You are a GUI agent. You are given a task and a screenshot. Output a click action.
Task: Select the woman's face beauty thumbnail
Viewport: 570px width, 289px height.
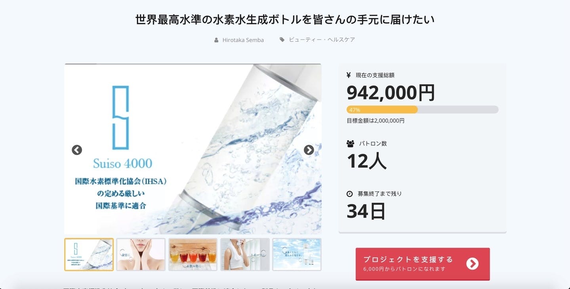click(141, 255)
